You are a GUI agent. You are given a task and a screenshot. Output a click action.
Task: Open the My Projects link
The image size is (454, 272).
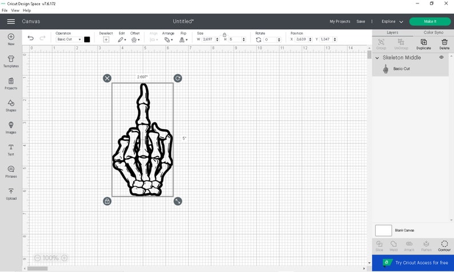(340, 22)
